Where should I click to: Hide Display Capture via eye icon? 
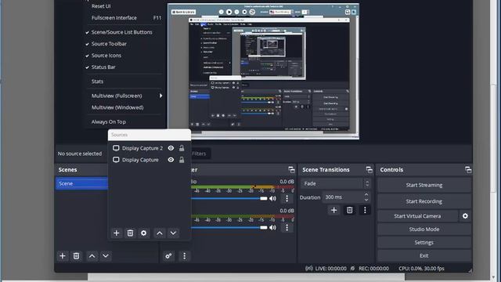[171, 160]
